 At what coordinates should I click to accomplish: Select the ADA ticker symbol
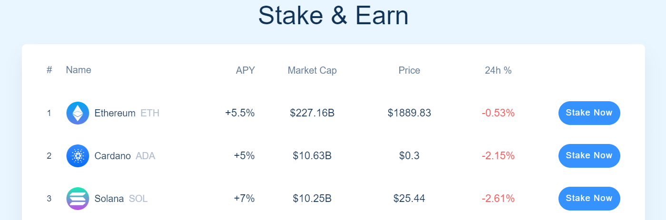click(146, 156)
